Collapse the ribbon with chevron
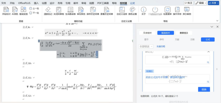Image resolution: width=221 pixels, height=103 pixels. [x=217, y=21]
